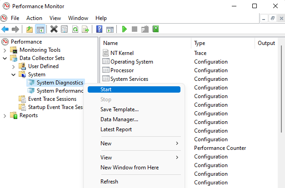Select System Diagnostics tree item
The height and width of the screenshot is (188, 285).
pyautogui.click(x=60, y=83)
